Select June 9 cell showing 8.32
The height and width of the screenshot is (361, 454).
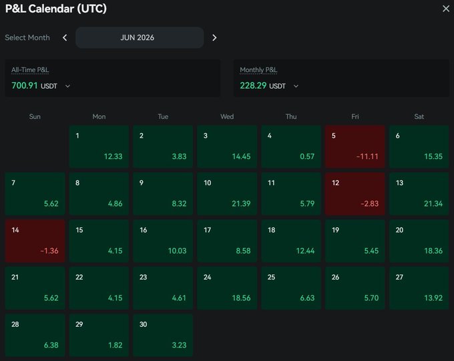163,194
